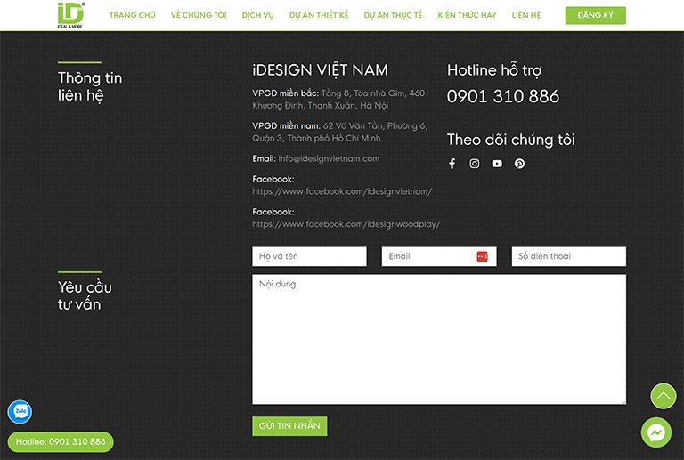Open Dịch vụ menu item
Viewport: 684px width, 460px height.
click(257, 15)
